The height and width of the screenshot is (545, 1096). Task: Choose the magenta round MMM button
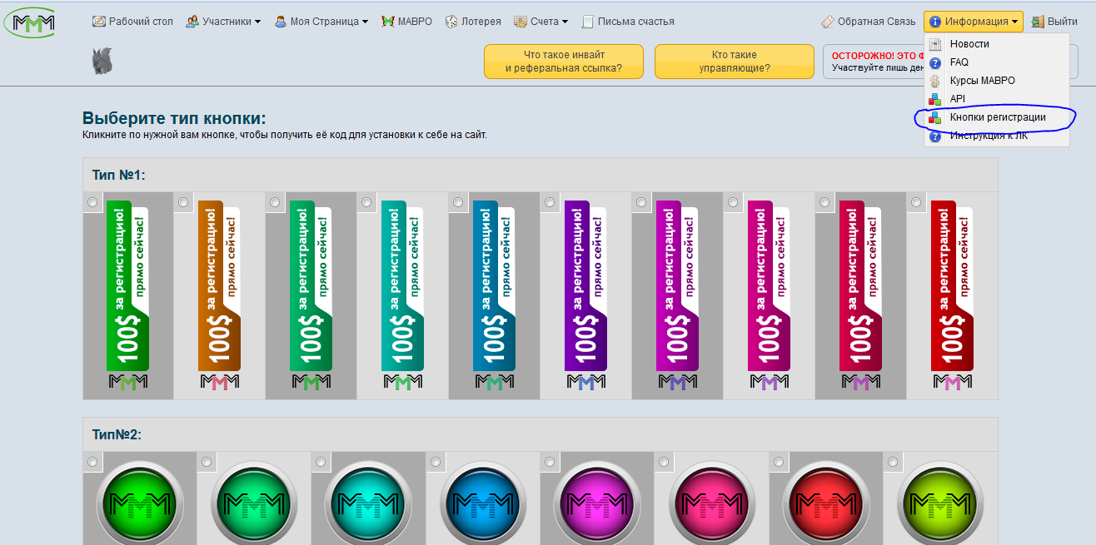[597, 502]
